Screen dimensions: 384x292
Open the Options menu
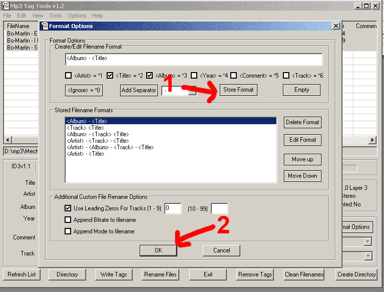coord(77,16)
